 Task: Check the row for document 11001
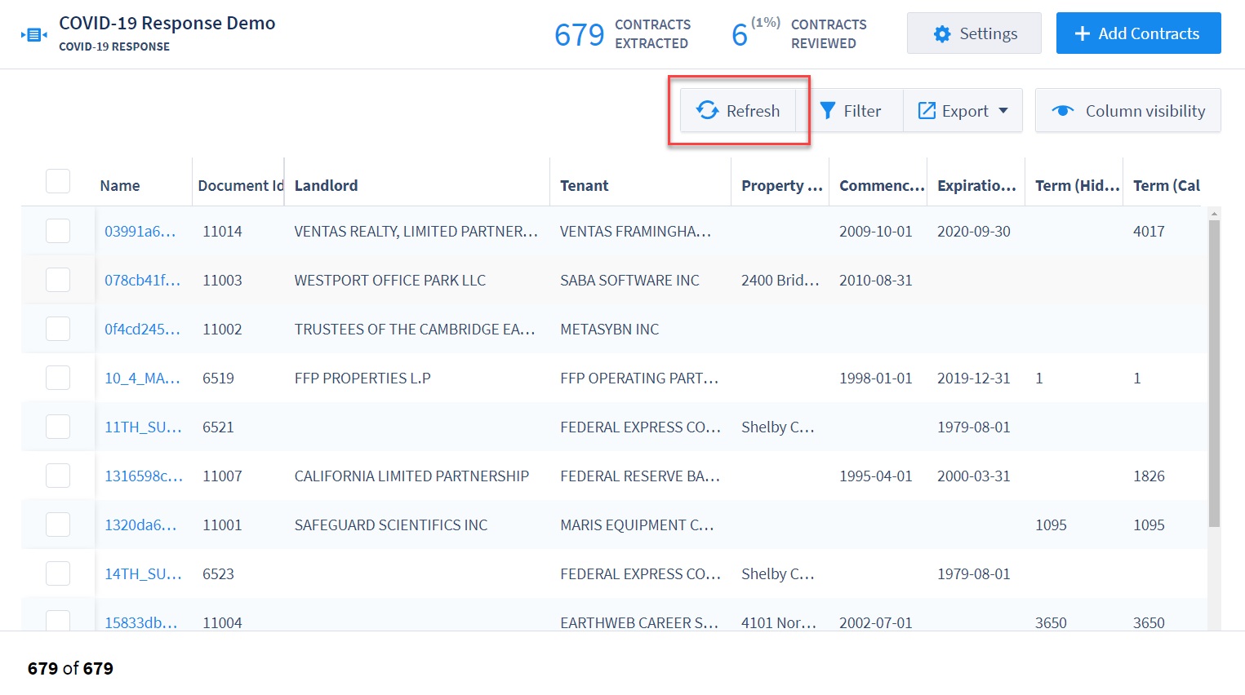pyautogui.click(x=58, y=525)
